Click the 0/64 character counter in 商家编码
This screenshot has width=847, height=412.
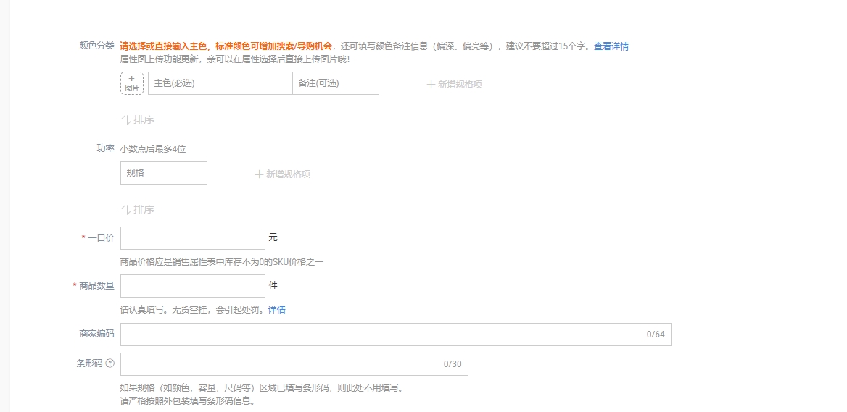[x=655, y=335]
